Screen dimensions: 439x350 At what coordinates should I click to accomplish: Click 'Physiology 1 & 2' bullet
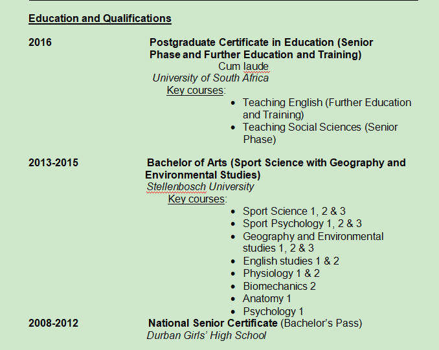[281, 273]
